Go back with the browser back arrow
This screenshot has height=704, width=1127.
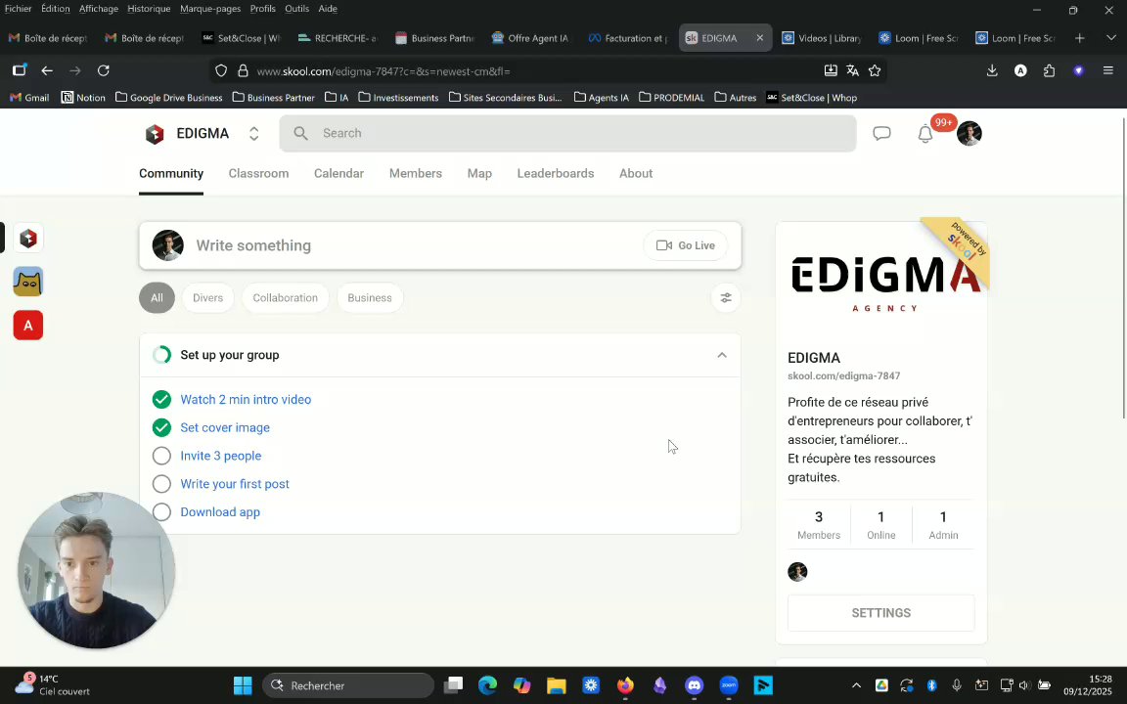(x=47, y=70)
